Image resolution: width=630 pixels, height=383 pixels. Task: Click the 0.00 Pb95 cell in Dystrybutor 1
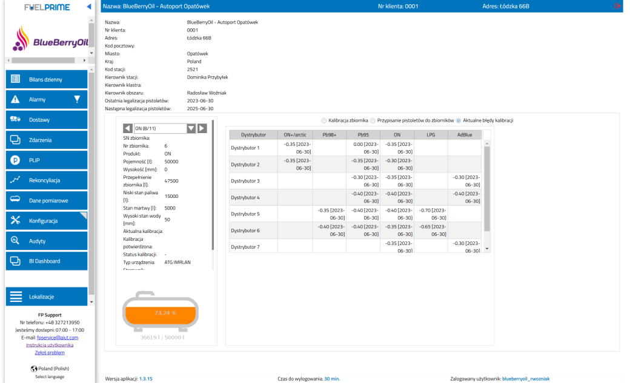tap(363, 148)
